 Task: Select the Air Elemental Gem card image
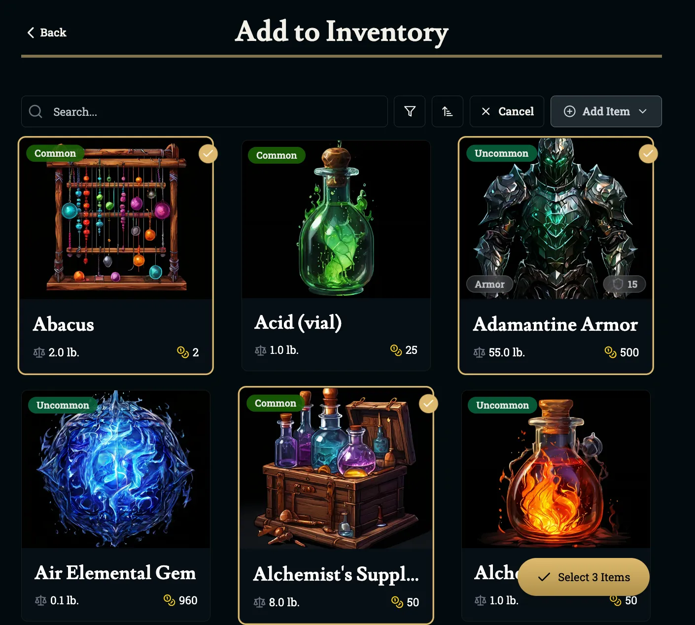[116, 469]
